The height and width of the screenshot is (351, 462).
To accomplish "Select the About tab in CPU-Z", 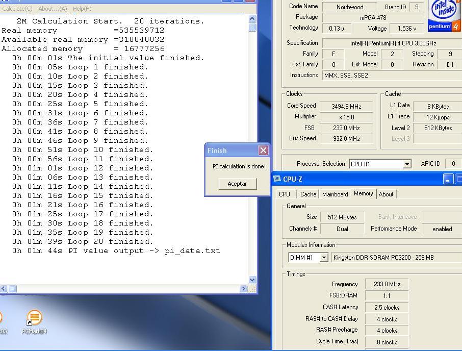I will 386,194.
